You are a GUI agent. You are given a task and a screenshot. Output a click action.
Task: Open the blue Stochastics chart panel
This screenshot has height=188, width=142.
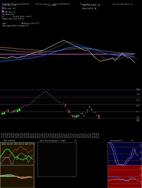(125, 154)
